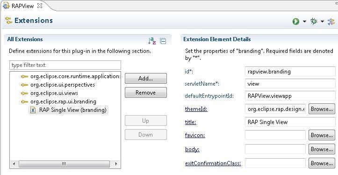Screen dimensions: 338x175
Task: Open the exitConfirmationClass link
Action: tap(213, 163)
